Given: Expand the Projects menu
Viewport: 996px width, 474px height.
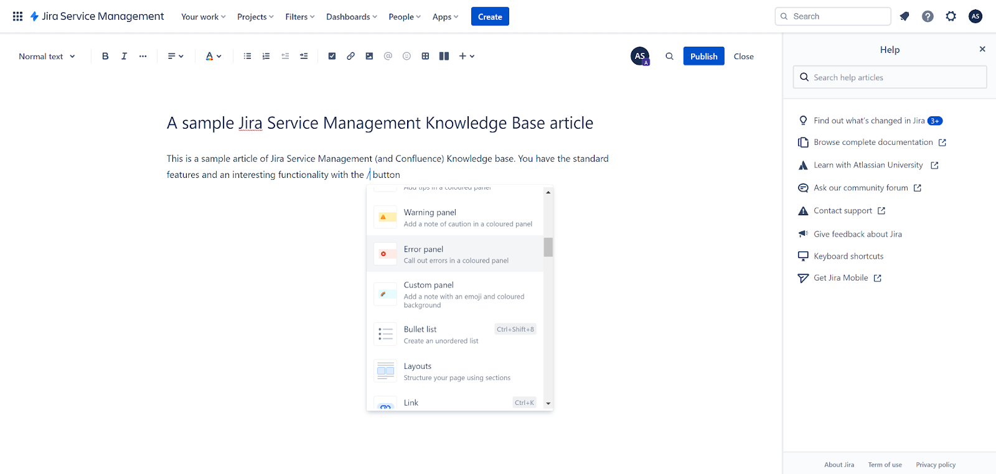Looking at the screenshot, I should pos(255,17).
